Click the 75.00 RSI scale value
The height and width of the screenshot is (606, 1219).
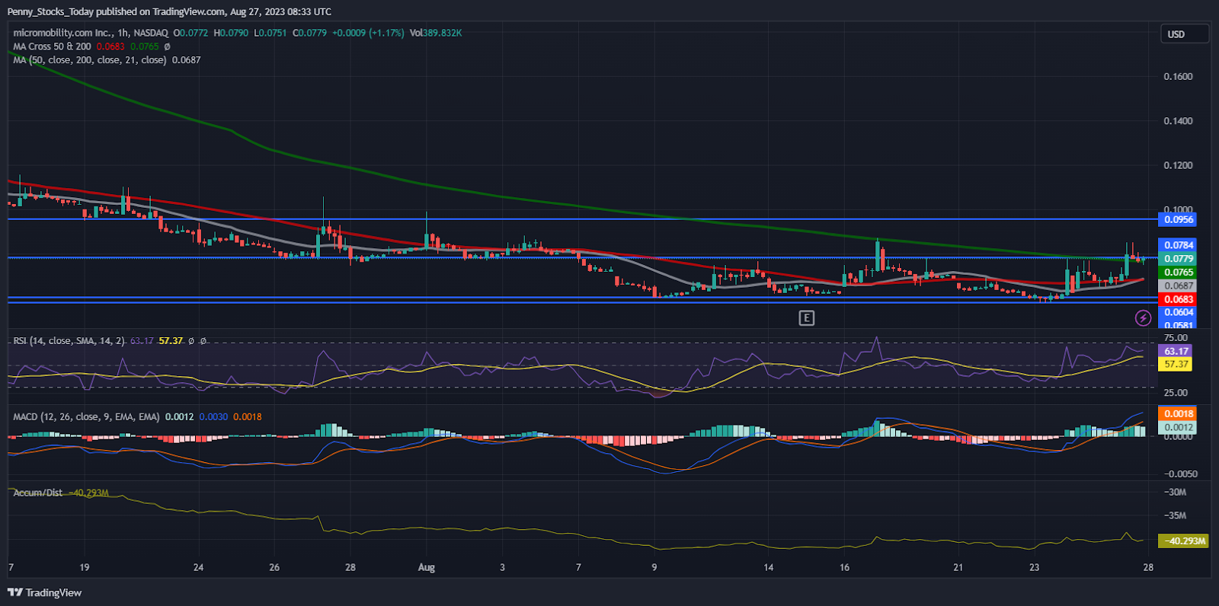[x=1176, y=338]
